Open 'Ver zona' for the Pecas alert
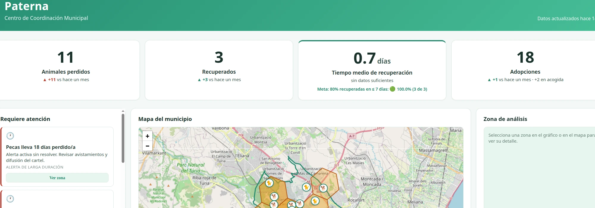Image resolution: width=595 pixels, height=208 pixels. [57, 178]
